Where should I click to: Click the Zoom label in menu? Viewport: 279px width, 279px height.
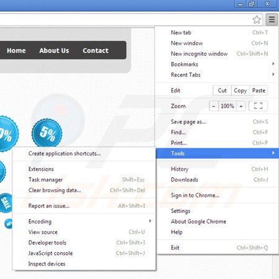(178, 106)
